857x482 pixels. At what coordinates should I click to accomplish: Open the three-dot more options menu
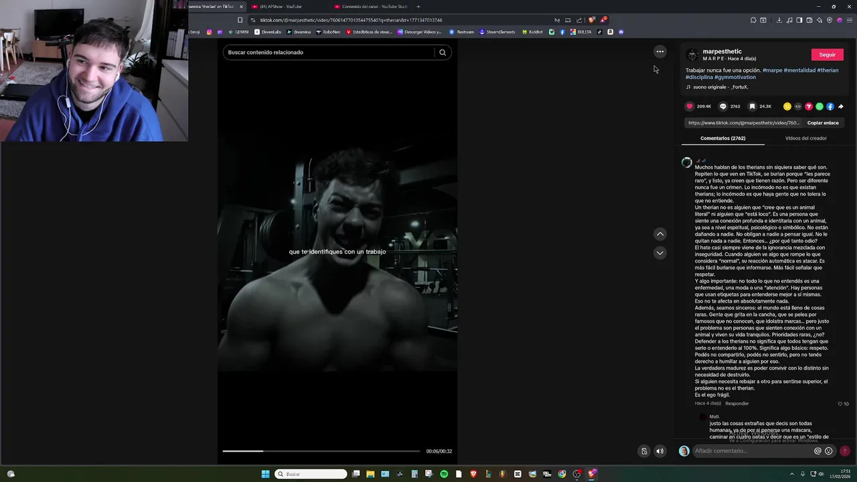(660, 52)
